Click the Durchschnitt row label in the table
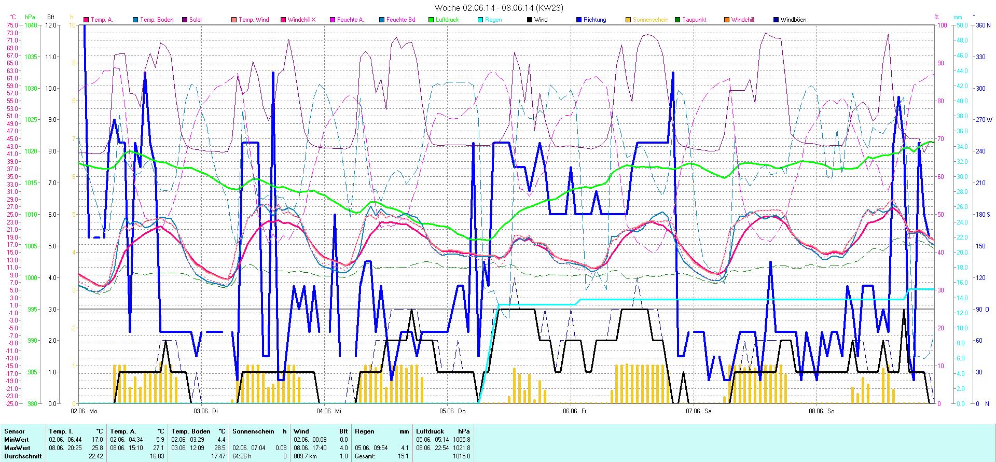 (23, 456)
